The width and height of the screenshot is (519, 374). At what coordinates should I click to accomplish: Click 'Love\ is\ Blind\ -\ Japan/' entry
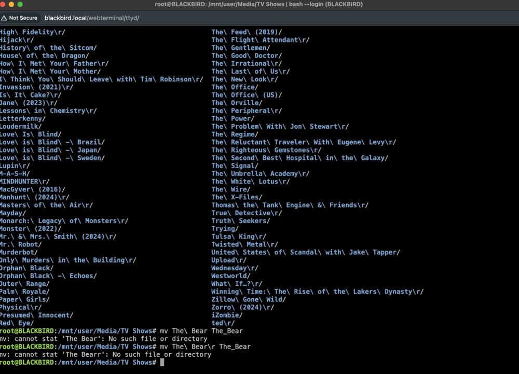(x=50, y=150)
